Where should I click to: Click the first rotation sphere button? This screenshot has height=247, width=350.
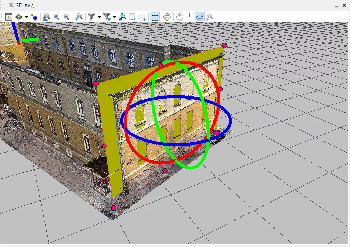point(167,17)
